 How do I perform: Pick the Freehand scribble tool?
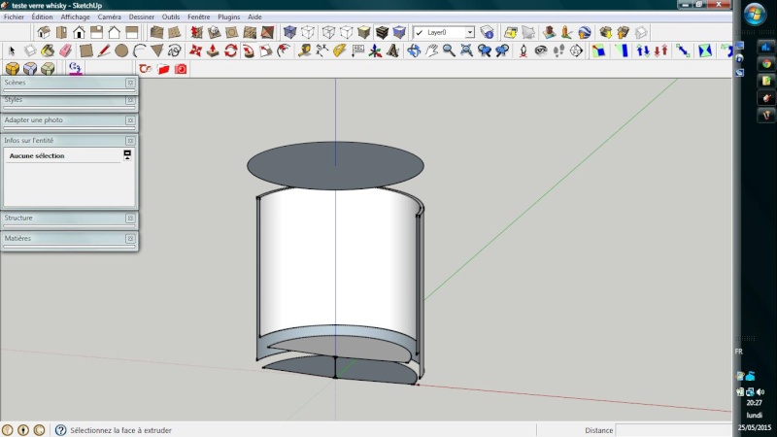175,50
